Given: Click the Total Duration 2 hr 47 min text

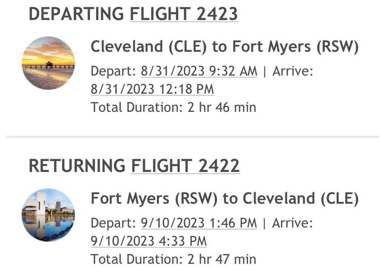Looking at the screenshot, I should point(173,259).
